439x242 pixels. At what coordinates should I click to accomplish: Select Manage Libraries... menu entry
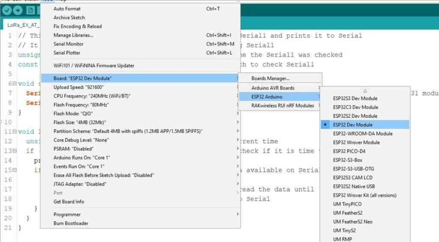(x=73, y=35)
